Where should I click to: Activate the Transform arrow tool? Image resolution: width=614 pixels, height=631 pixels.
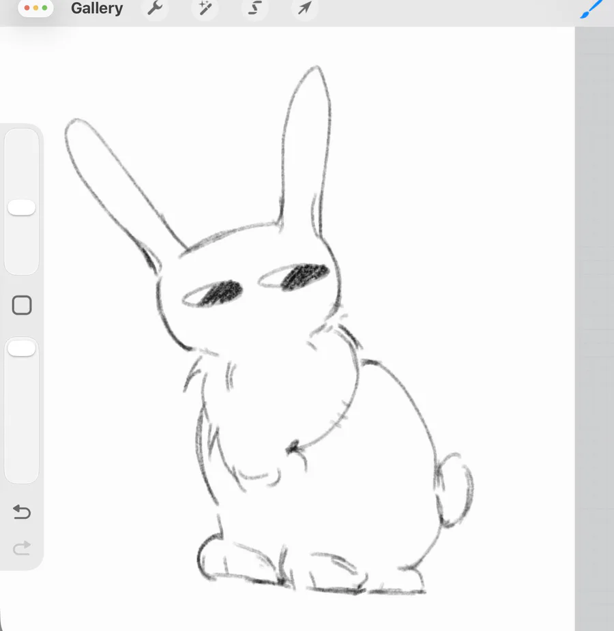pyautogui.click(x=304, y=8)
